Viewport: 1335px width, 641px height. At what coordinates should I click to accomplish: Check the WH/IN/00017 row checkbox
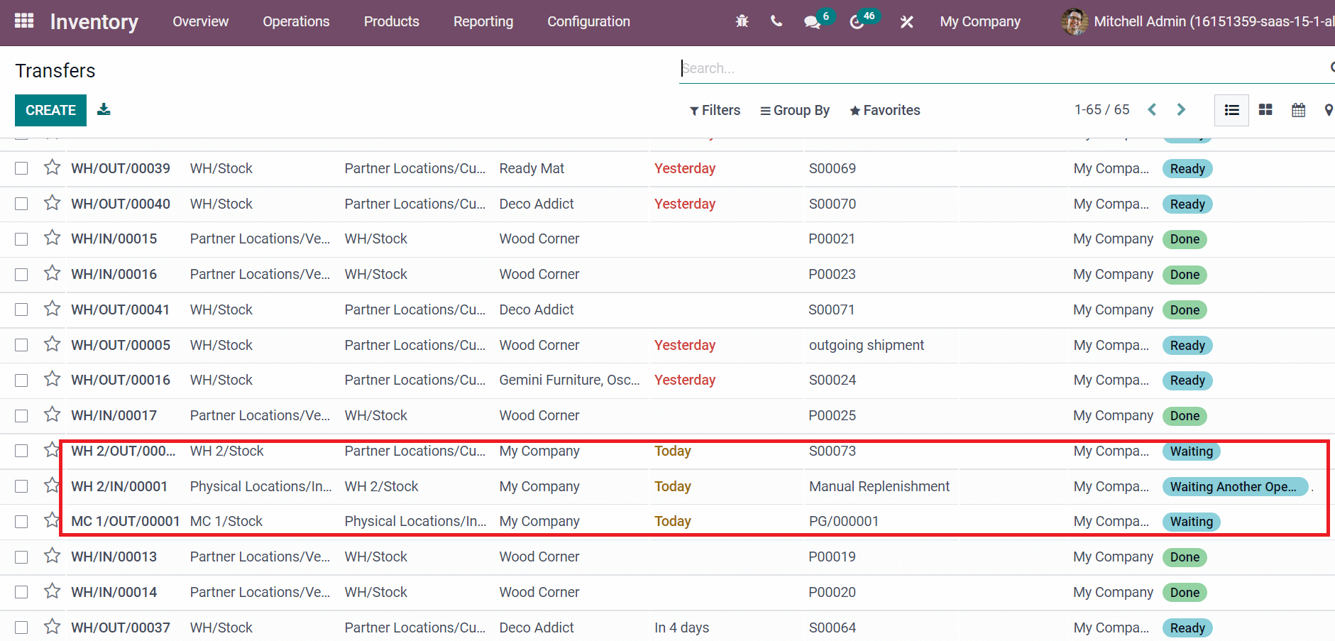21,416
